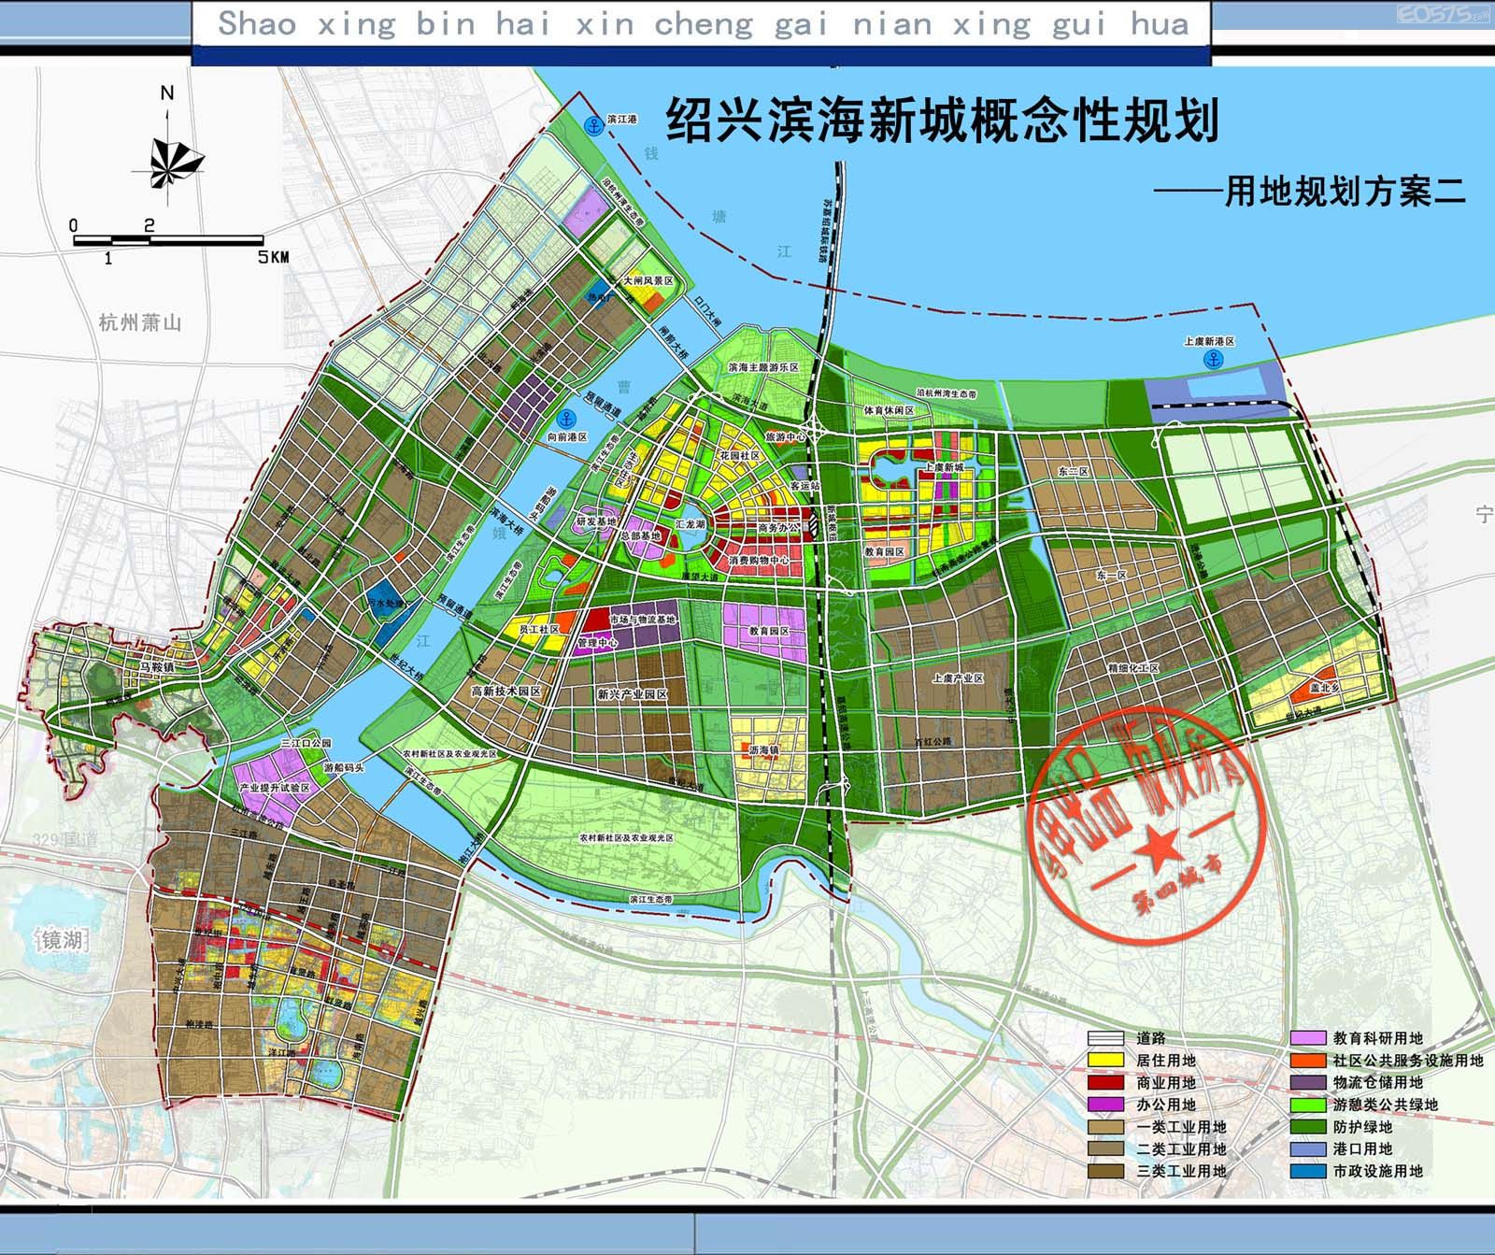Click the 居住用地 legend text

tap(1166, 1061)
